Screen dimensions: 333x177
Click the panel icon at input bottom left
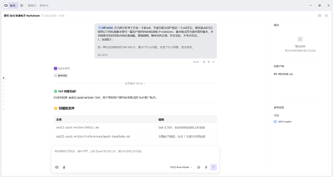57,167
